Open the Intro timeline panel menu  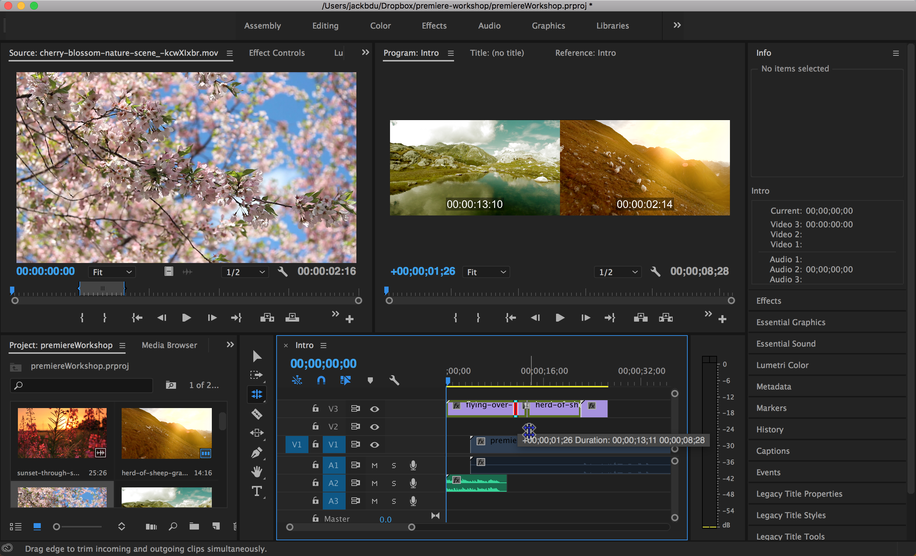tap(323, 345)
